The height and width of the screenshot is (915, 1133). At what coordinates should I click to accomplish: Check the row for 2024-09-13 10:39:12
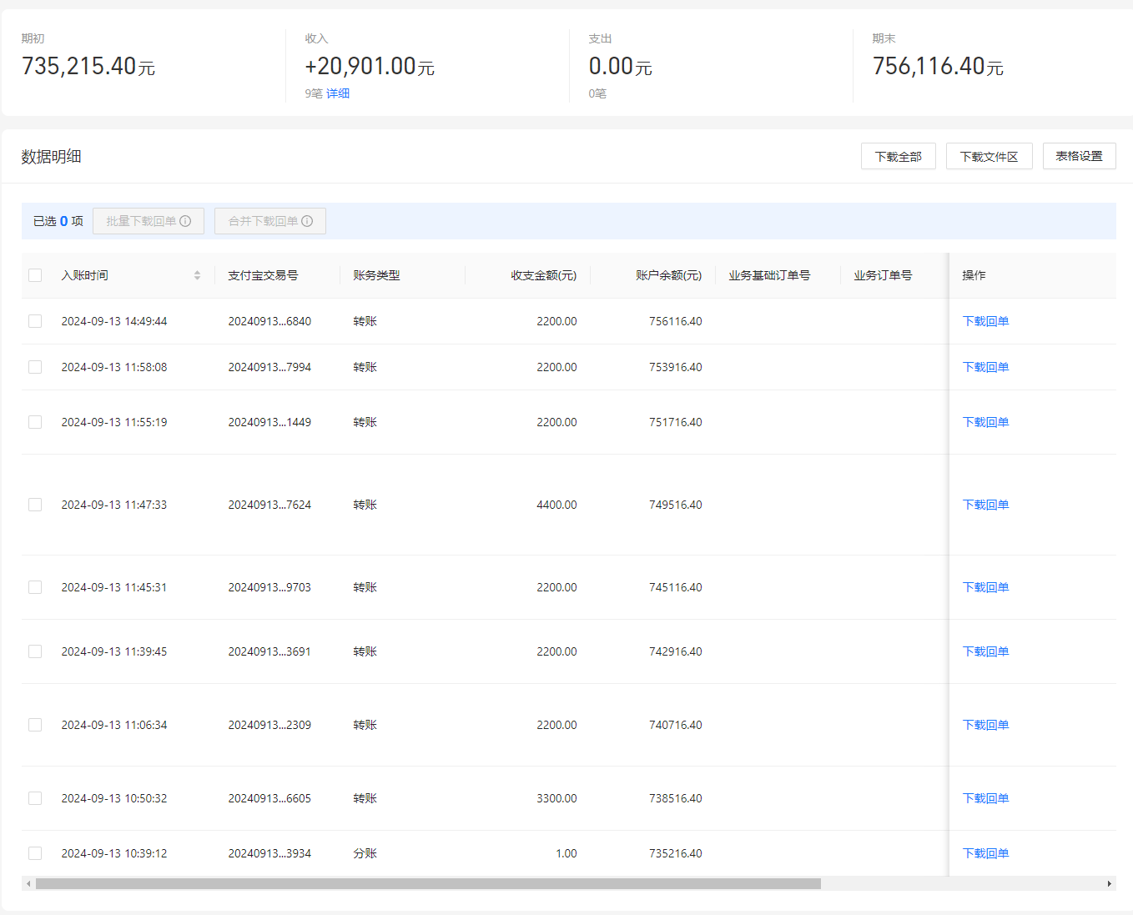click(35, 853)
